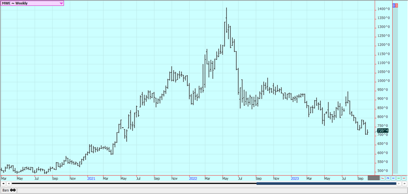The width and height of the screenshot is (408, 194).
Task: Click the 2022 year label on time axis
Action: point(193,179)
